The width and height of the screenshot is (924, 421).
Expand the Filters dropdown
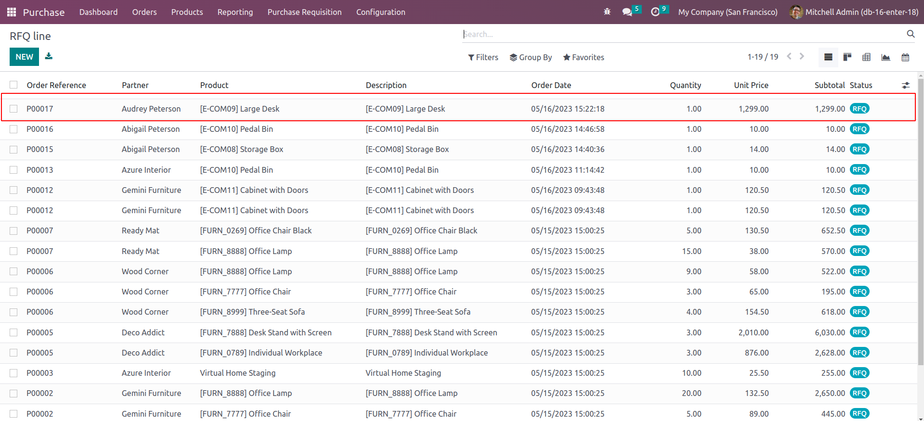(483, 57)
